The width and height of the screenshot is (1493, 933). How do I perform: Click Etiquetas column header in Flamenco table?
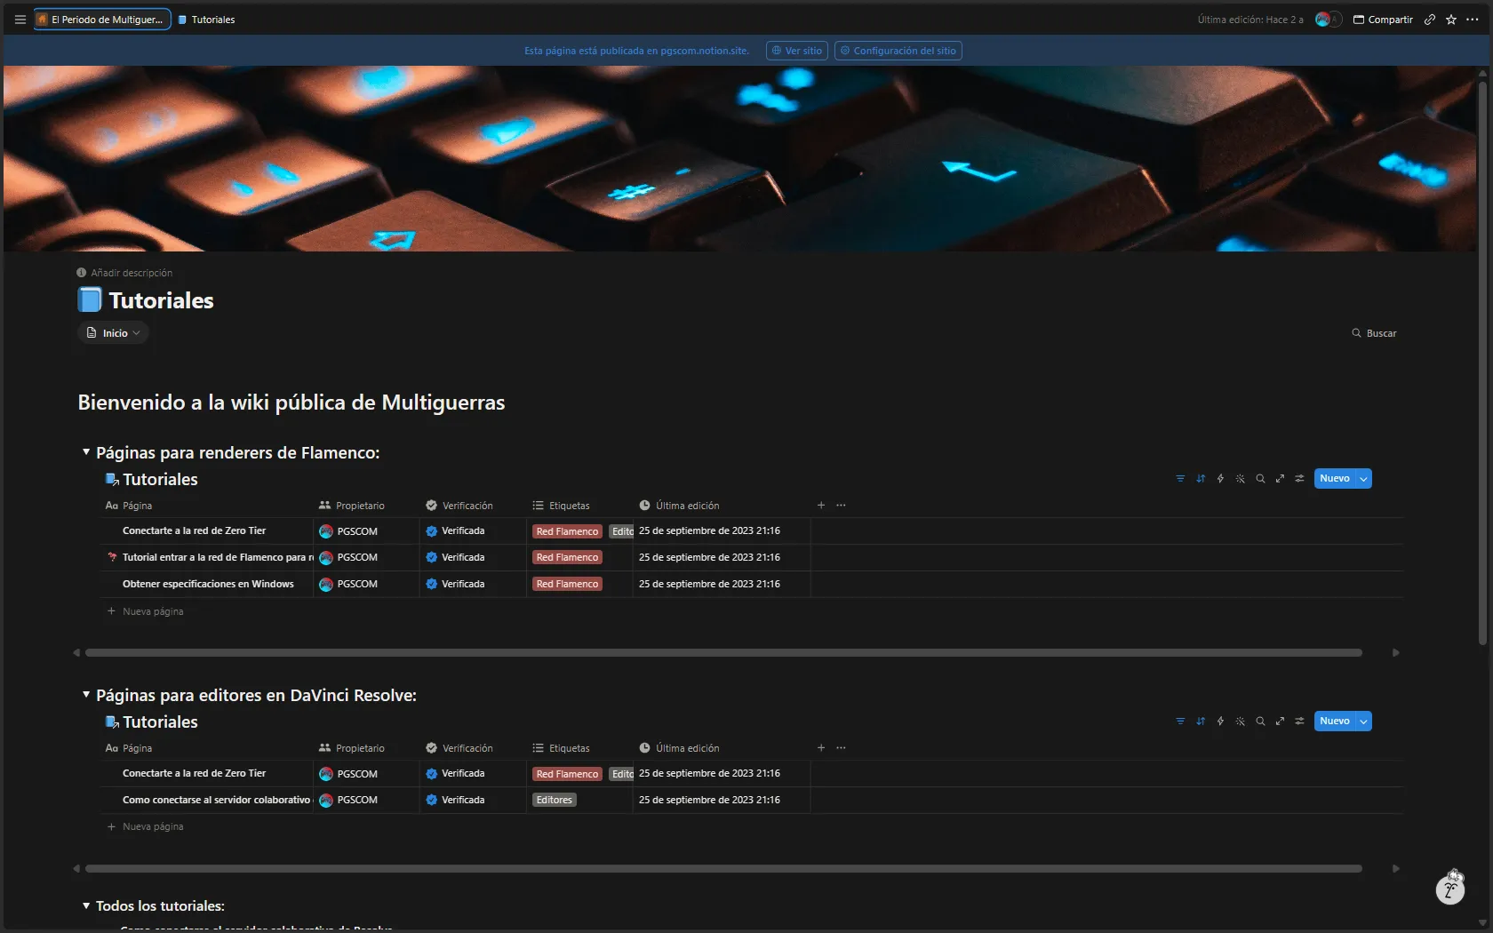561,506
